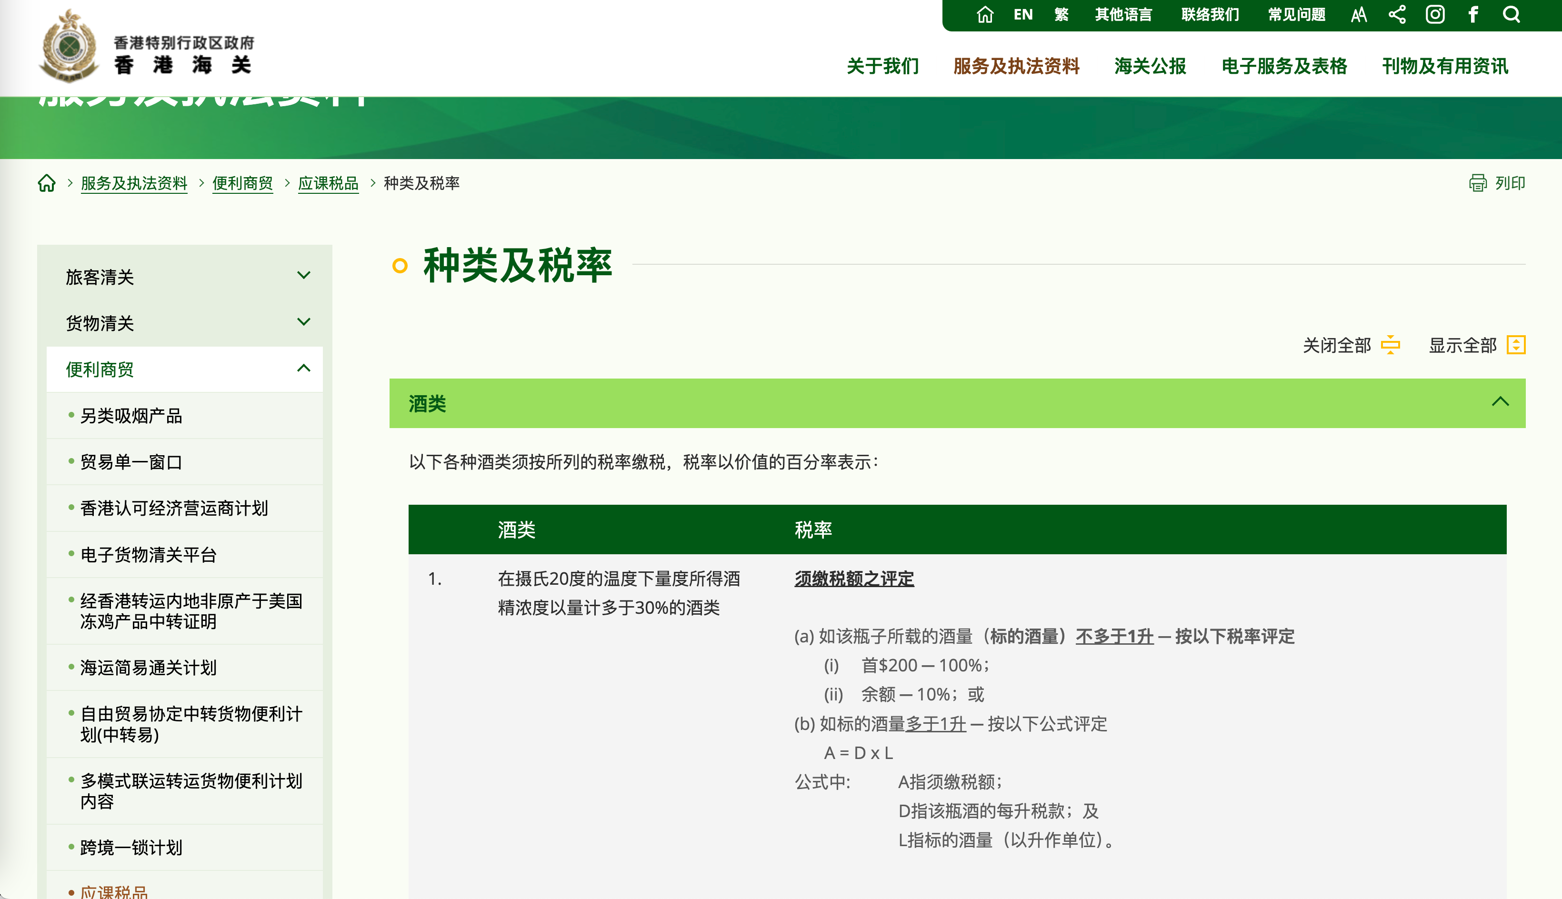Image resolution: width=1562 pixels, height=899 pixels.
Task: Click the search magnifier icon
Action: coord(1512,14)
